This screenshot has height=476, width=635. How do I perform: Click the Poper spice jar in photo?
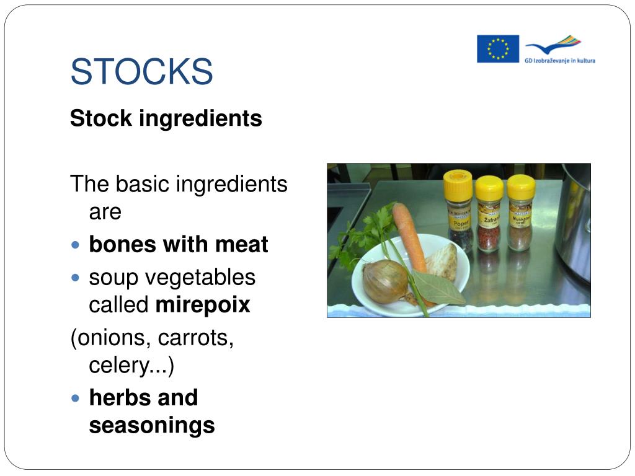(458, 211)
